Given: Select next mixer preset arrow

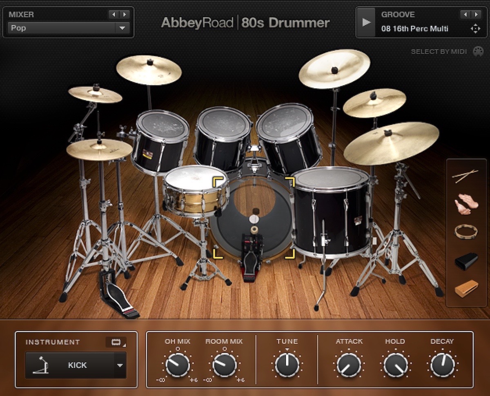Looking at the screenshot, I should point(124,15).
